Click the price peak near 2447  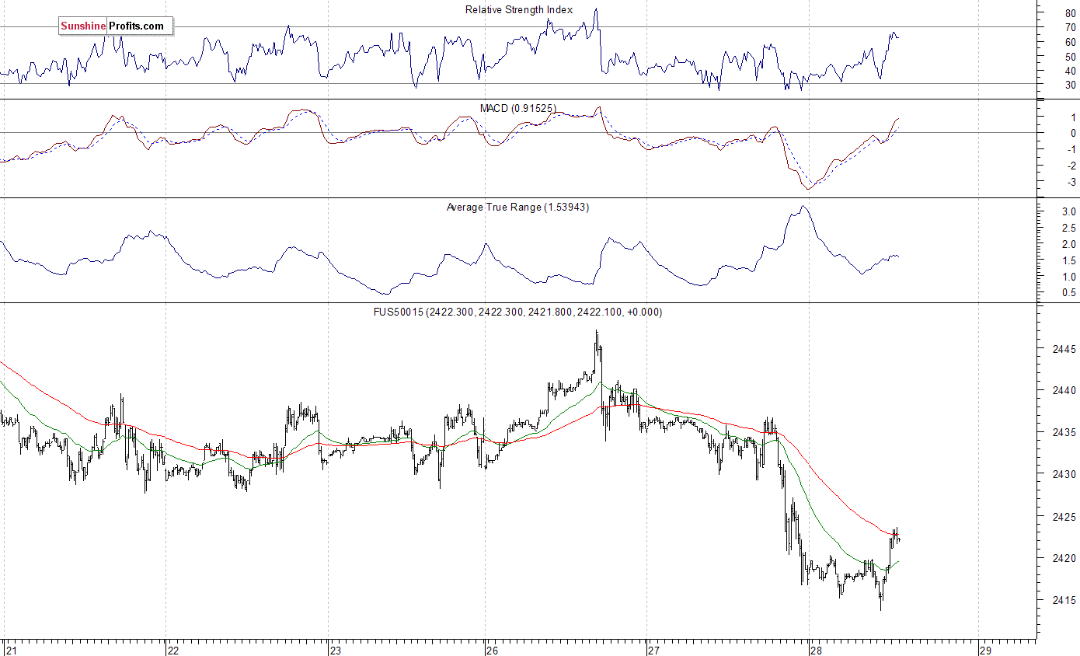click(596, 333)
